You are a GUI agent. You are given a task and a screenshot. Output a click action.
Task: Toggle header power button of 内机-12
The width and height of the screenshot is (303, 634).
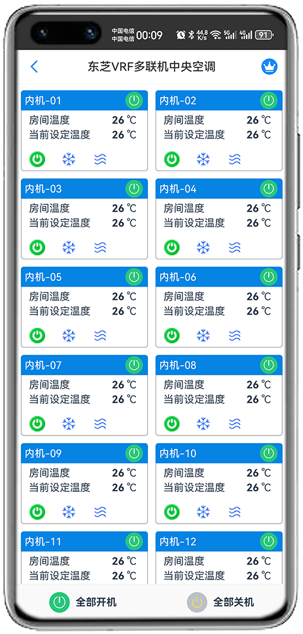click(268, 541)
